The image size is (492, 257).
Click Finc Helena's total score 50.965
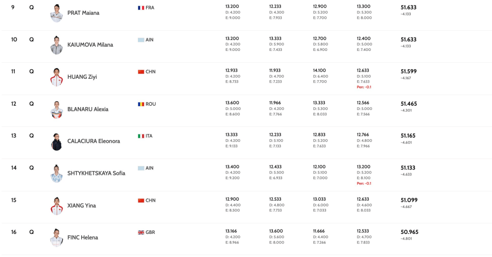coord(409,232)
